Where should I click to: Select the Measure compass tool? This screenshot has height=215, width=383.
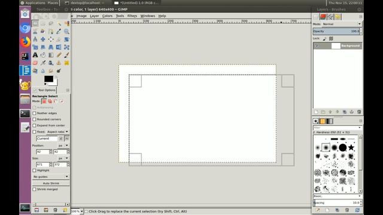[x=35, y=39]
